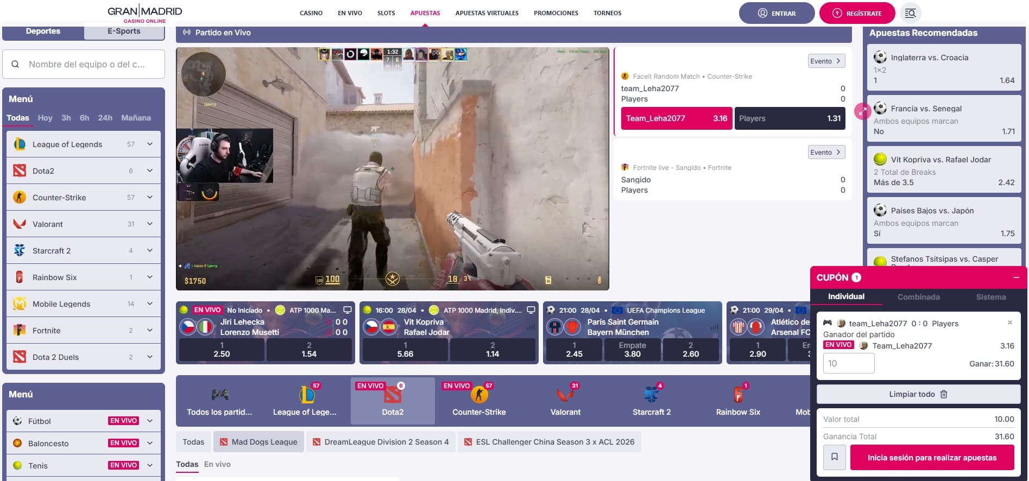Filter the menu by 24h
The height and width of the screenshot is (481, 1029).
[x=105, y=118]
